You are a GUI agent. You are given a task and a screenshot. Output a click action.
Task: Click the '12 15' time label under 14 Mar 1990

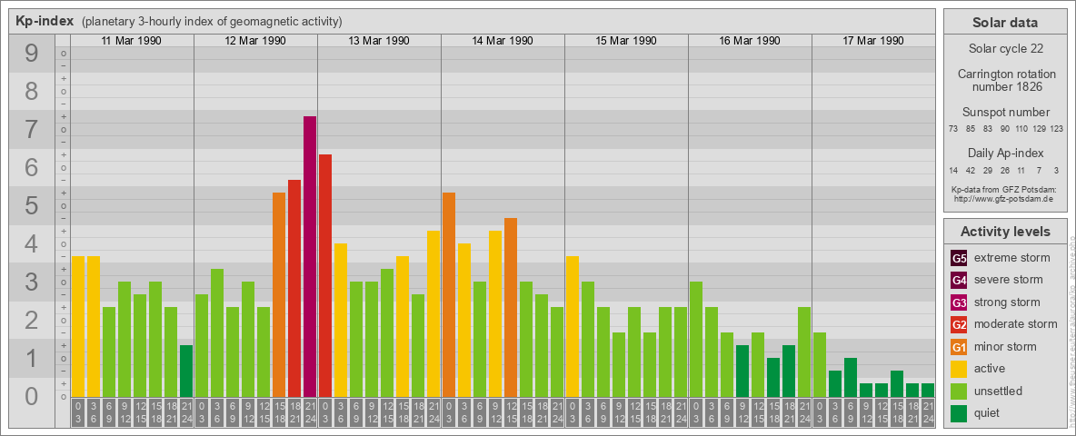(511, 412)
